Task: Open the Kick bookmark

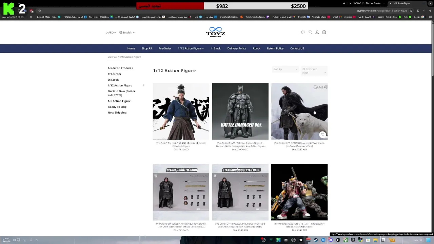Action: (407, 17)
